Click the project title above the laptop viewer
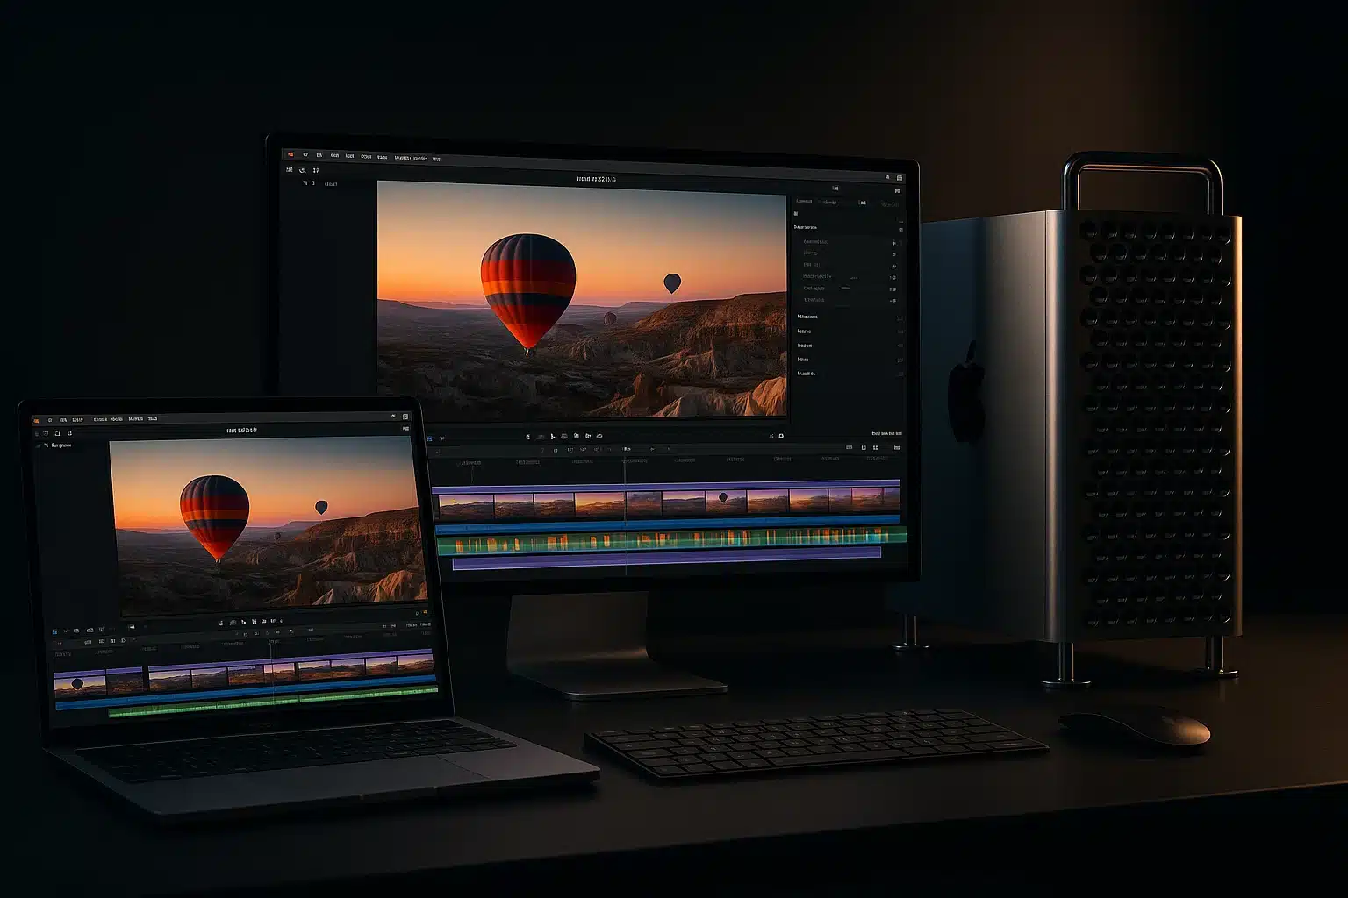 point(240,431)
